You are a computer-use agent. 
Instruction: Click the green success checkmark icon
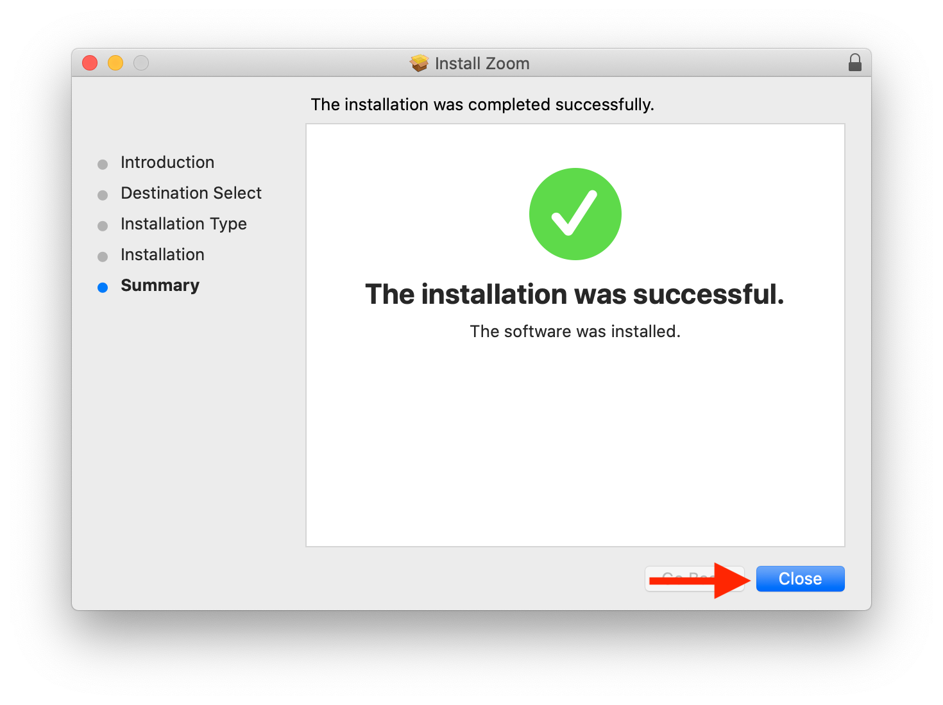tap(575, 214)
